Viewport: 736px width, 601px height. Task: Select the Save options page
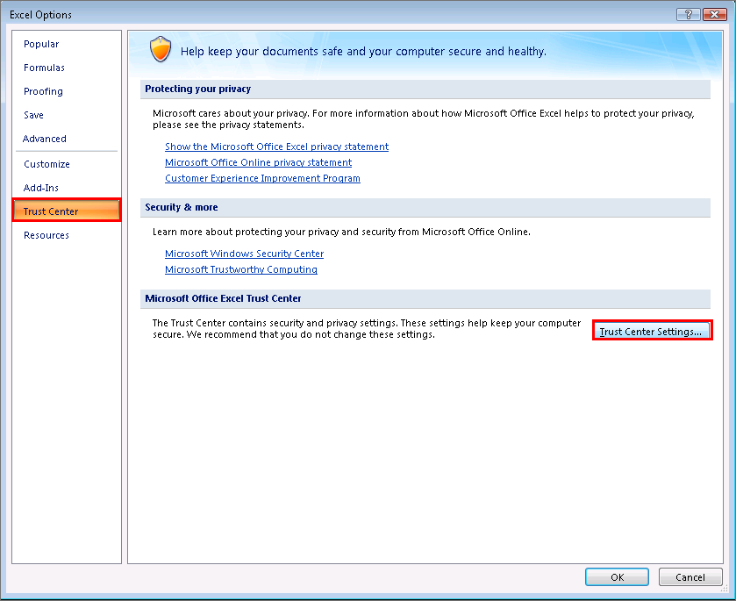pos(33,115)
